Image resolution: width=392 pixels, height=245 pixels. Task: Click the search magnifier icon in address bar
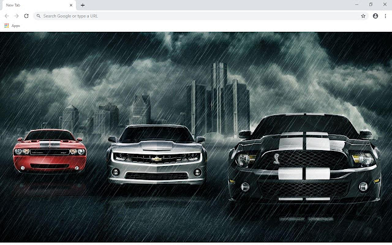(x=39, y=16)
